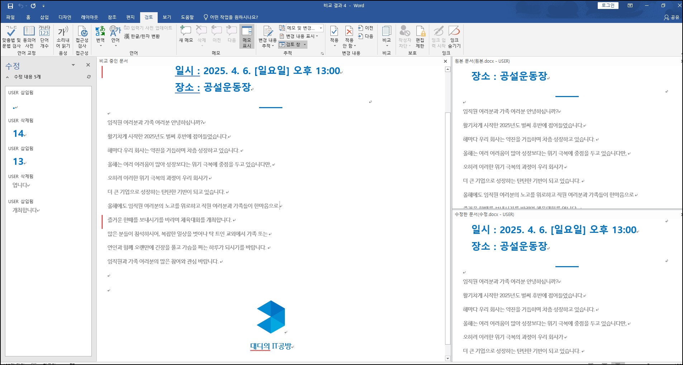The height and width of the screenshot is (365, 683).
Task: Open the Compare documents tool
Action: click(x=387, y=35)
